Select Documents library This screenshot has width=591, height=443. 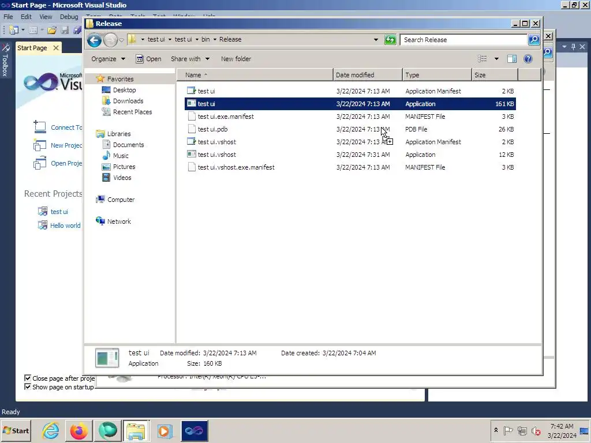(129, 145)
